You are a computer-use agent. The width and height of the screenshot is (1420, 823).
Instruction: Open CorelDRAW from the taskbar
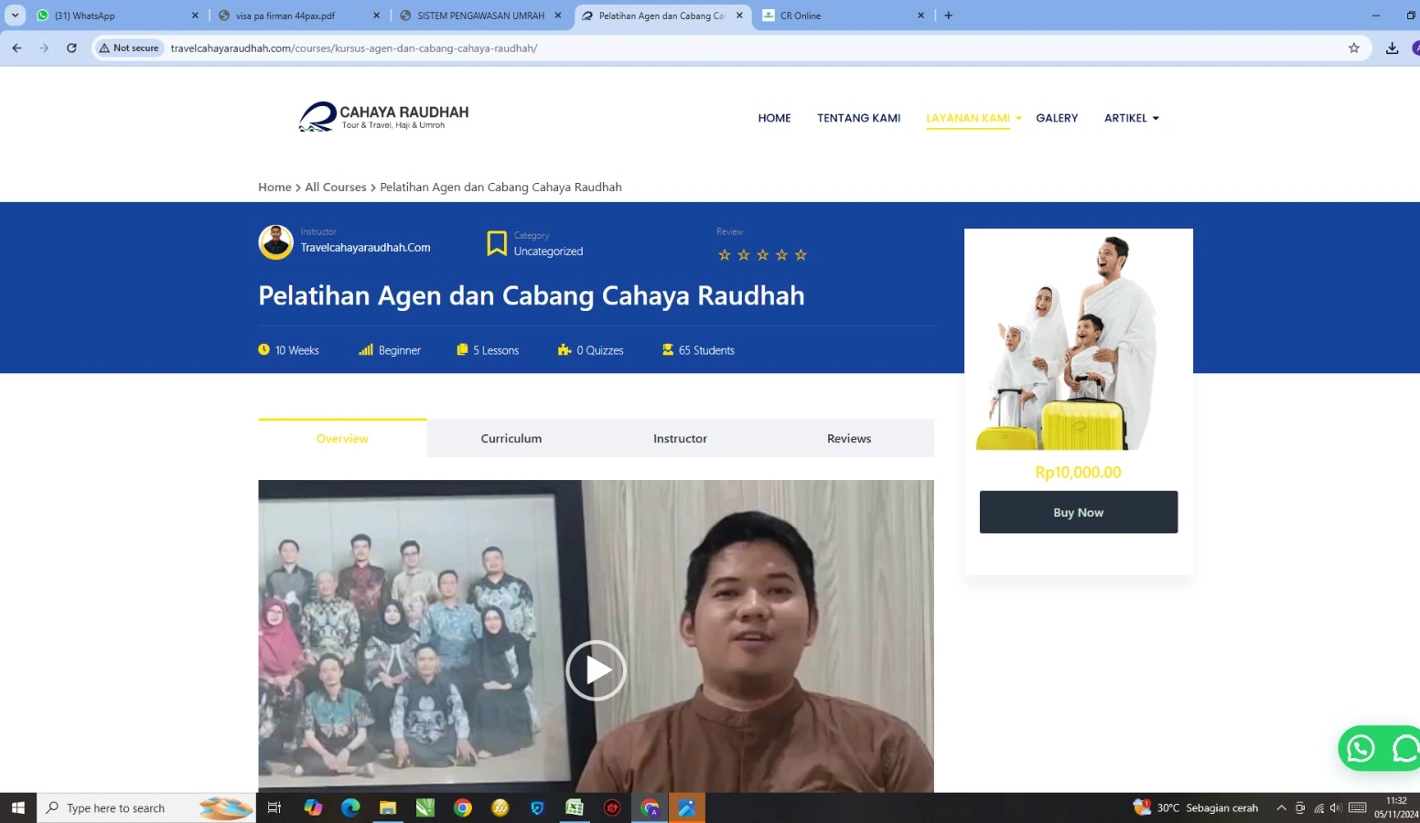pos(425,807)
